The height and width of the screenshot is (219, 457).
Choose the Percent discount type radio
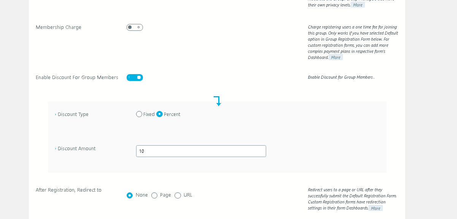160,114
